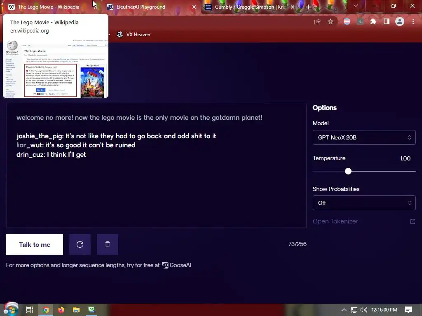Open the Chrome three-dot menu
The height and width of the screenshot is (316, 422).
[413, 22]
